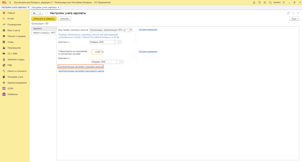Open Производство section

[15, 48]
